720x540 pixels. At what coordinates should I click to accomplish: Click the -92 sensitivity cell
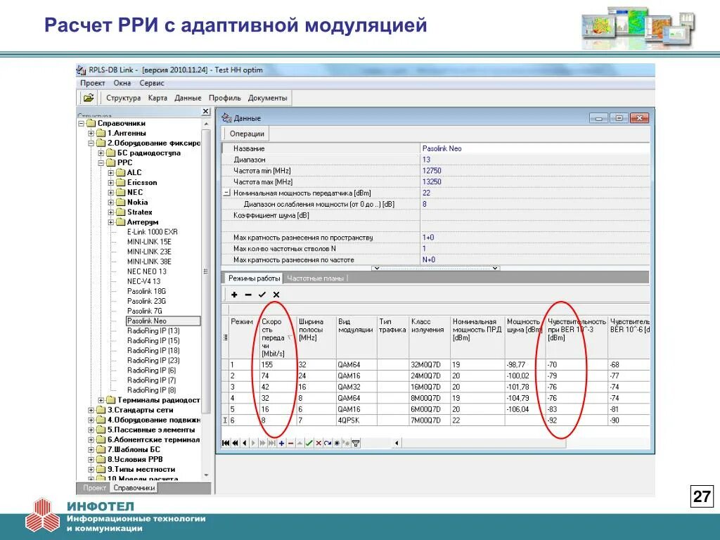coord(577,420)
